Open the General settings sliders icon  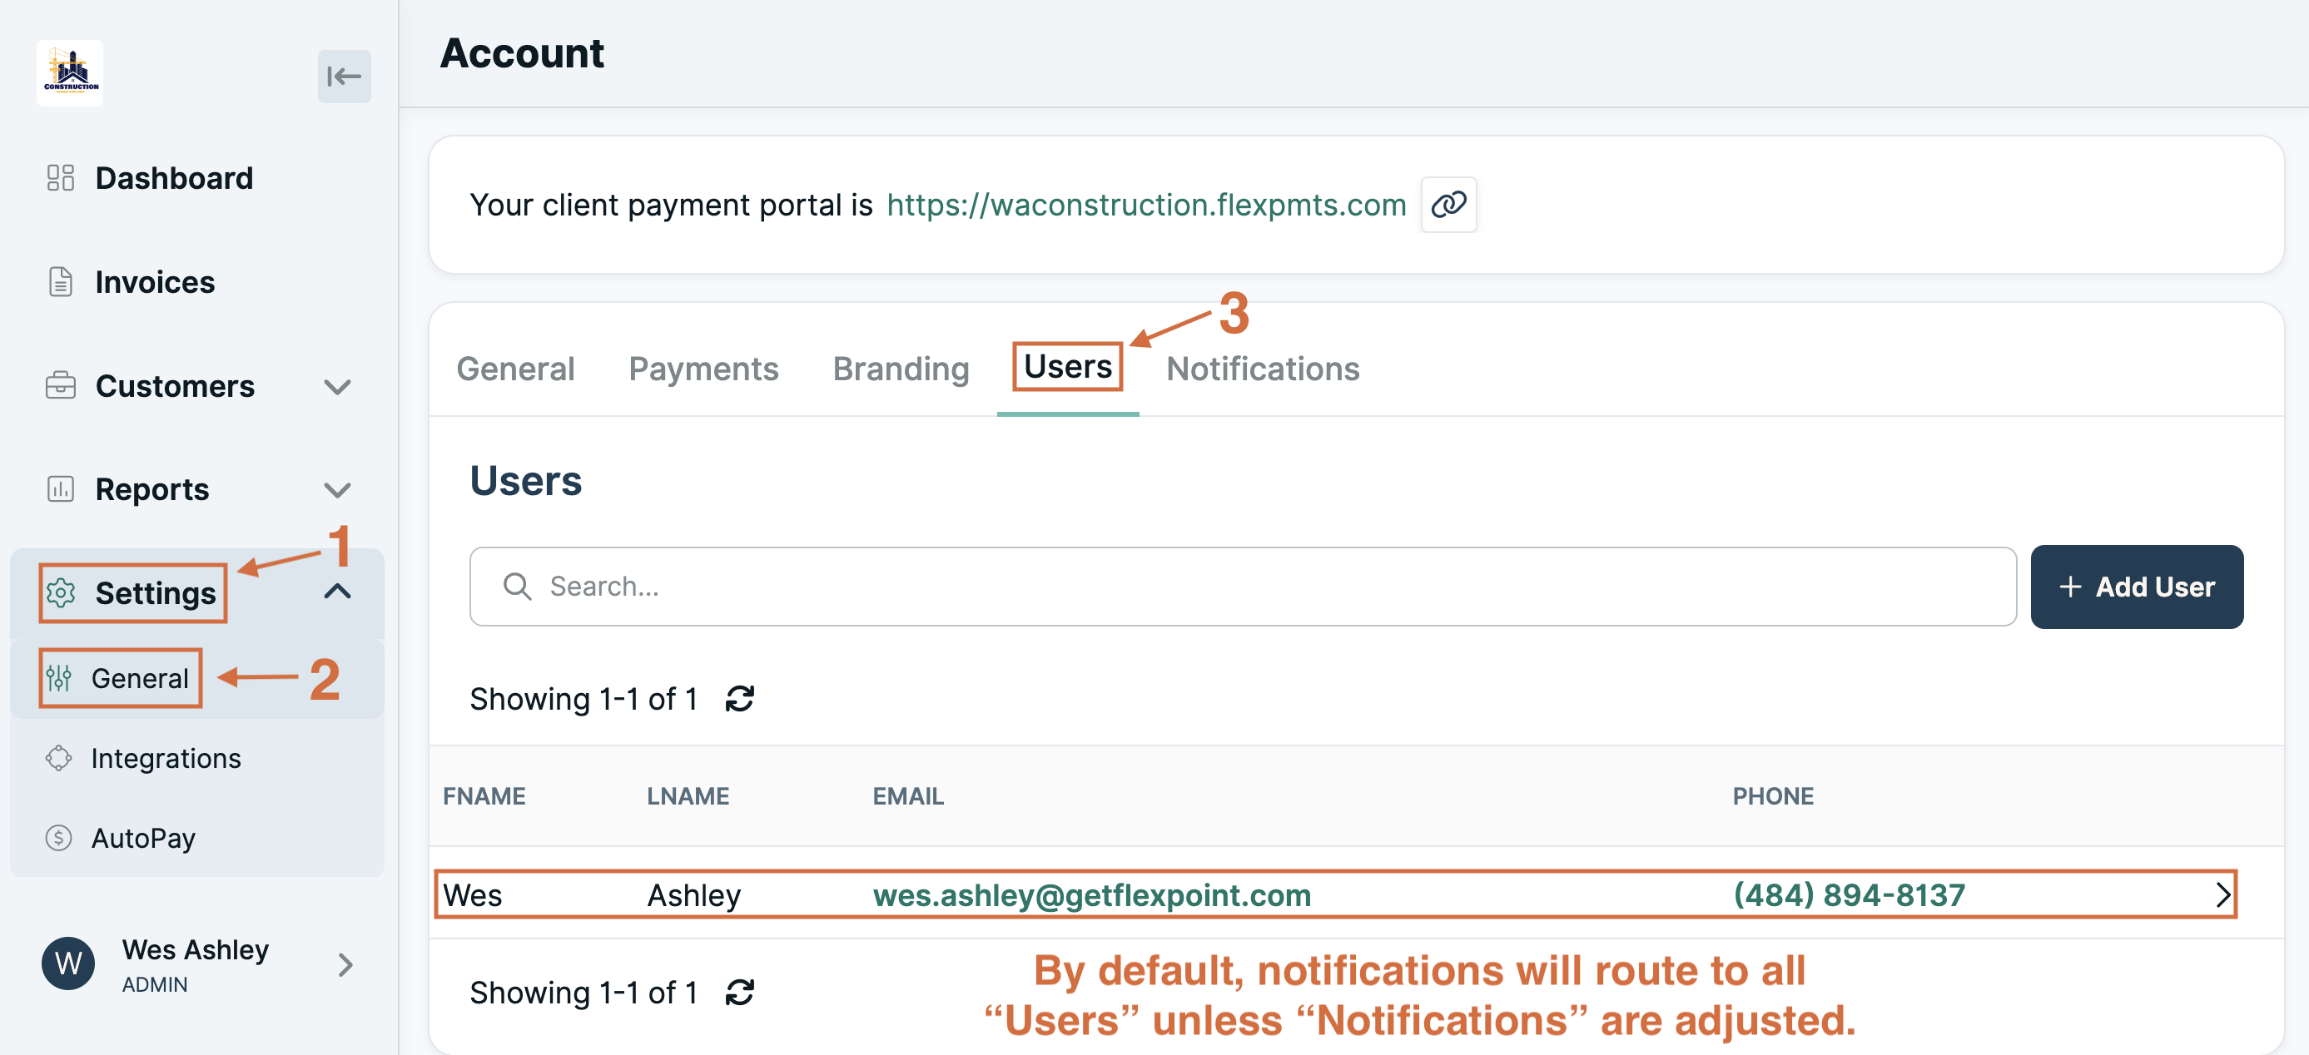click(59, 679)
